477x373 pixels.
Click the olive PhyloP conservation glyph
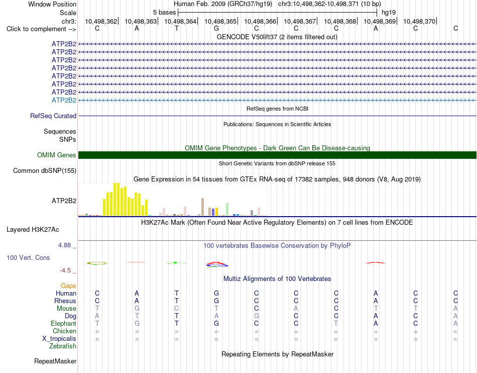(x=97, y=263)
